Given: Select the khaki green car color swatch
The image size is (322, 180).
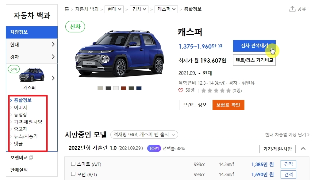Looking at the screenshot, I should coord(131,88).
